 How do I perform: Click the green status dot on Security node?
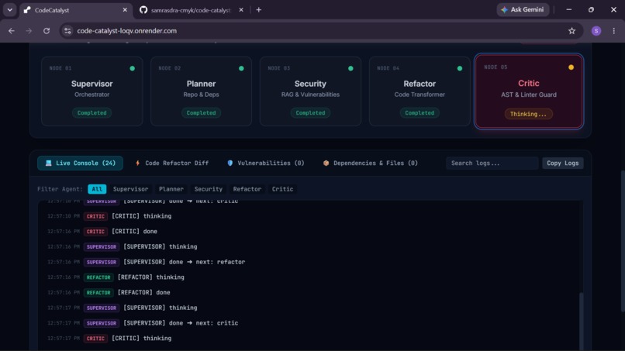(350, 68)
